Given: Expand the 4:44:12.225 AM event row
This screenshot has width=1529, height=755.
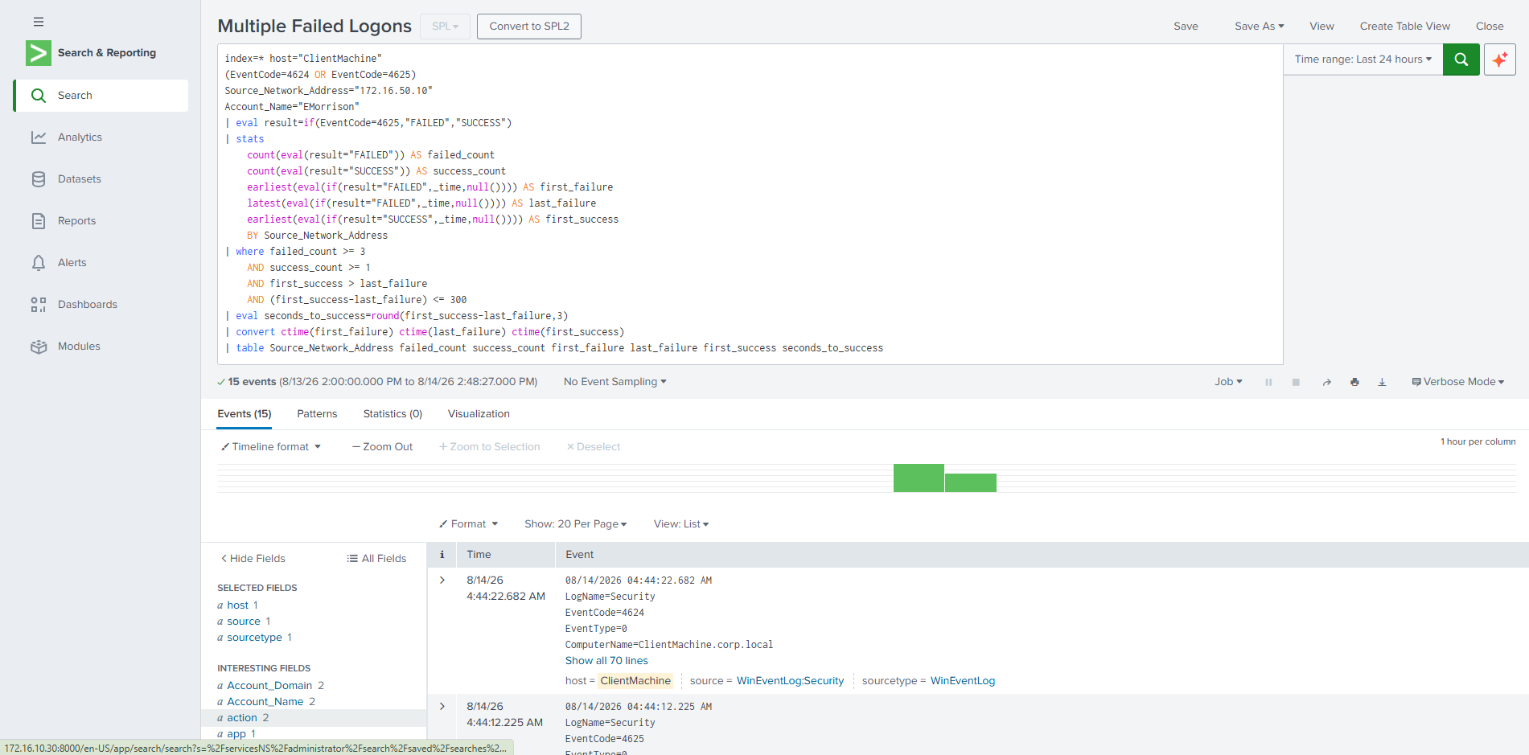Looking at the screenshot, I should click(442, 707).
